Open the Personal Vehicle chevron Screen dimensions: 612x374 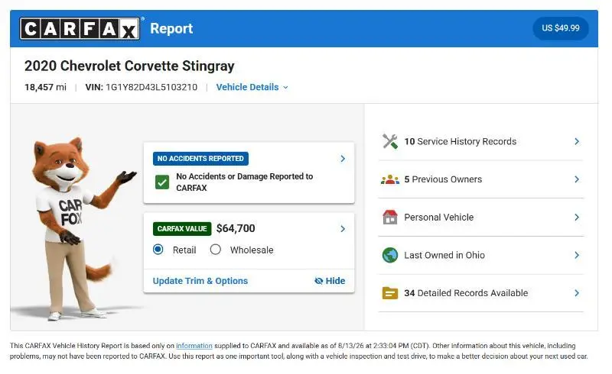(577, 217)
